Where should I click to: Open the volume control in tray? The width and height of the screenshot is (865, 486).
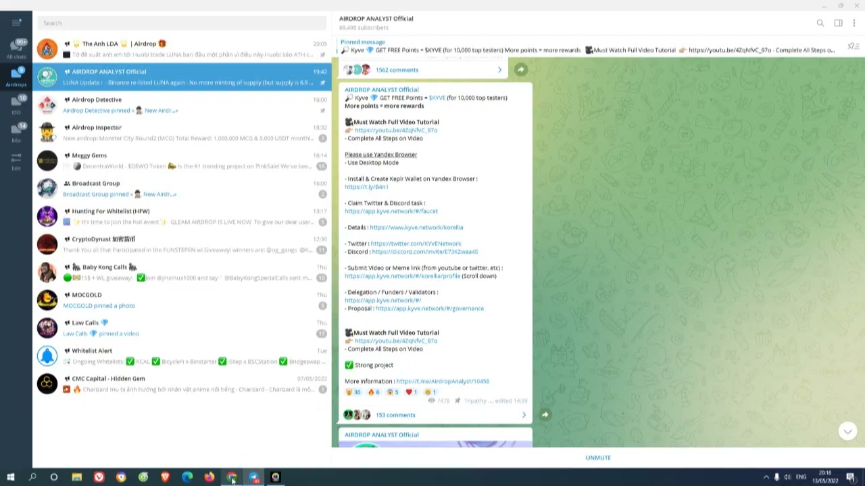pos(787,477)
